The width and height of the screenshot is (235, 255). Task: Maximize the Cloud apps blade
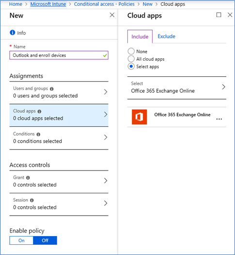219,15
